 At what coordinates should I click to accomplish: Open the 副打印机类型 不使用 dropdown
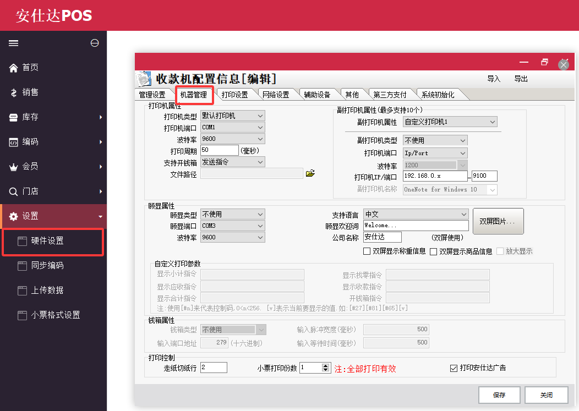coord(435,140)
